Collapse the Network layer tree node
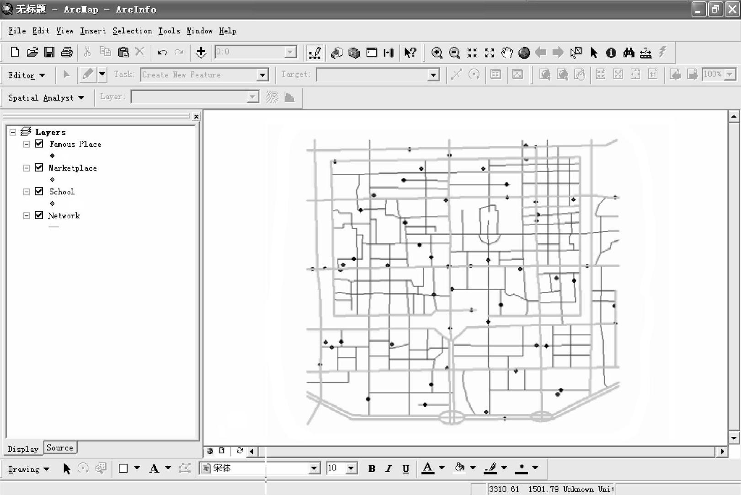The height and width of the screenshot is (495, 741). [27, 215]
